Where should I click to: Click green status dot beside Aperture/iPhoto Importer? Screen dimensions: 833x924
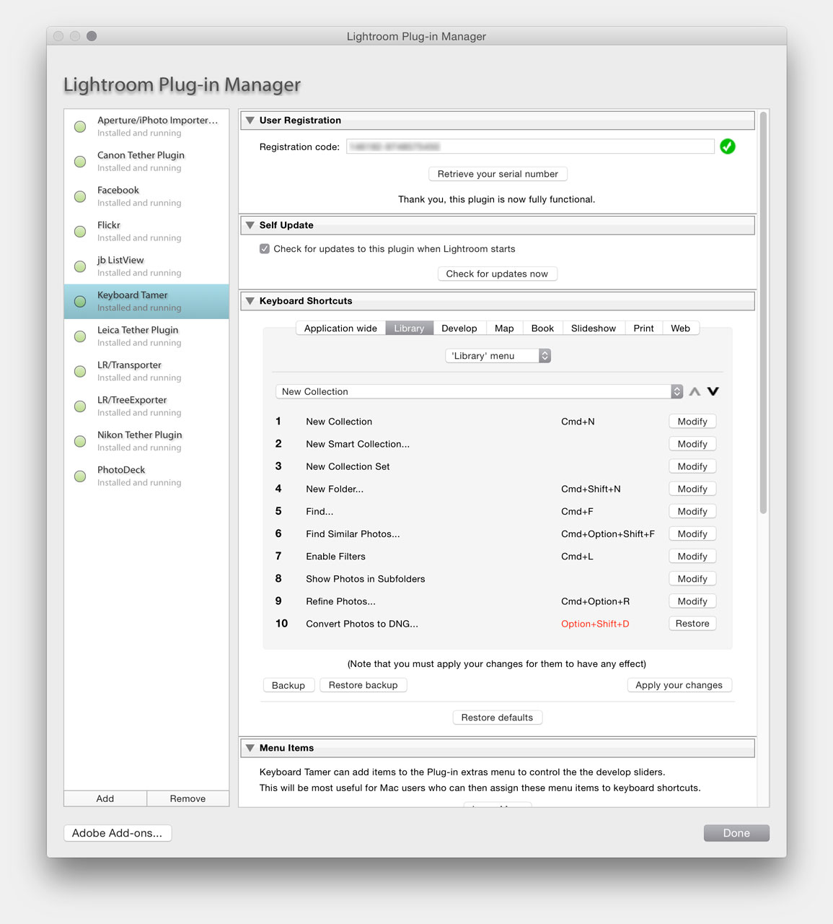tap(80, 126)
